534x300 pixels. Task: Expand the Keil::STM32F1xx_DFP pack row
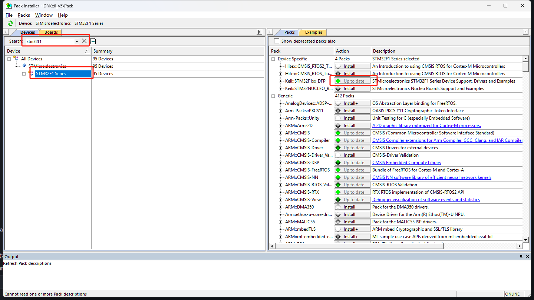(x=281, y=81)
